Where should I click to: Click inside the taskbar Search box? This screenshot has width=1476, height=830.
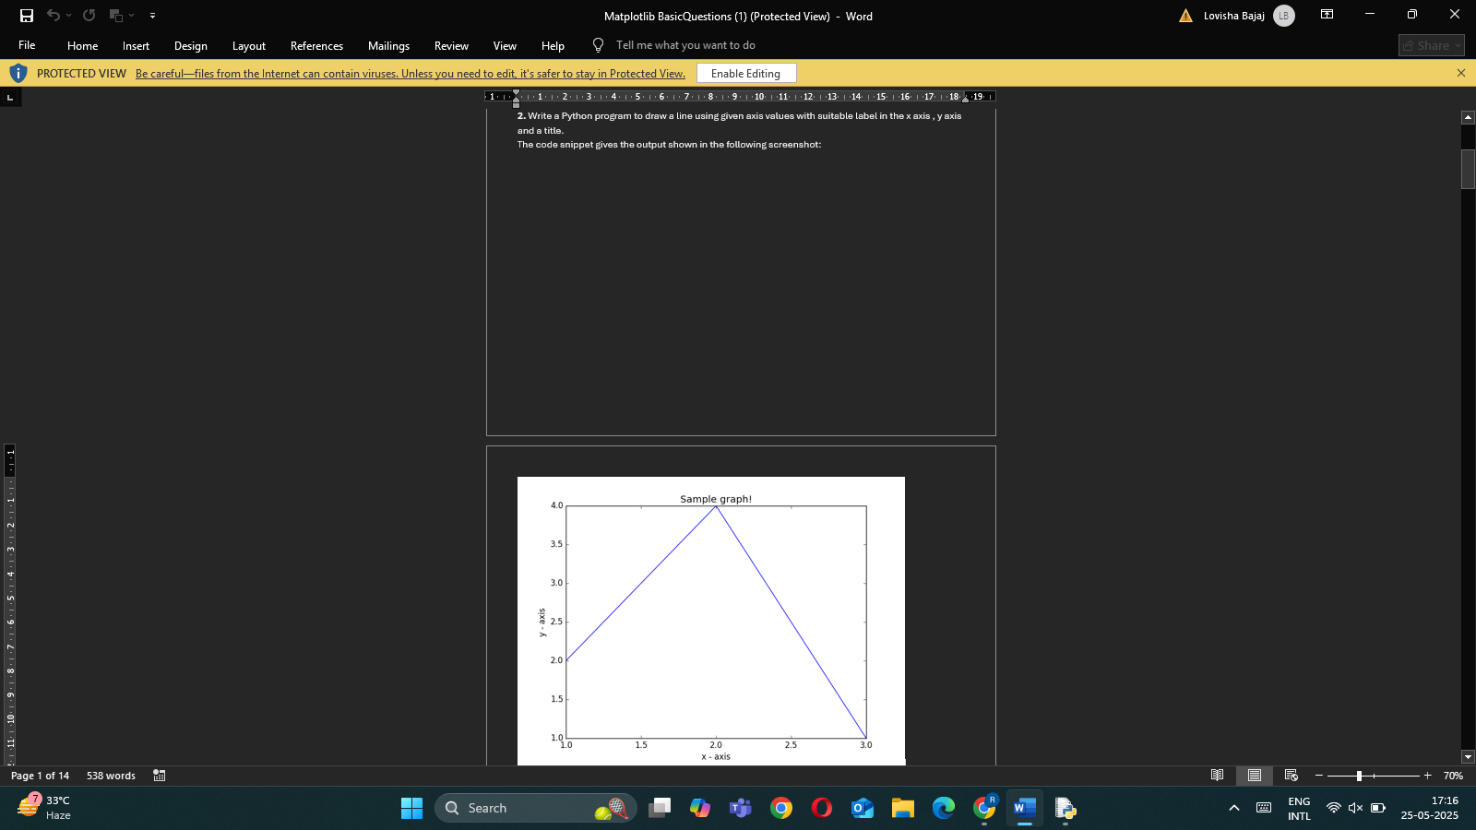[x=535, y=808]
